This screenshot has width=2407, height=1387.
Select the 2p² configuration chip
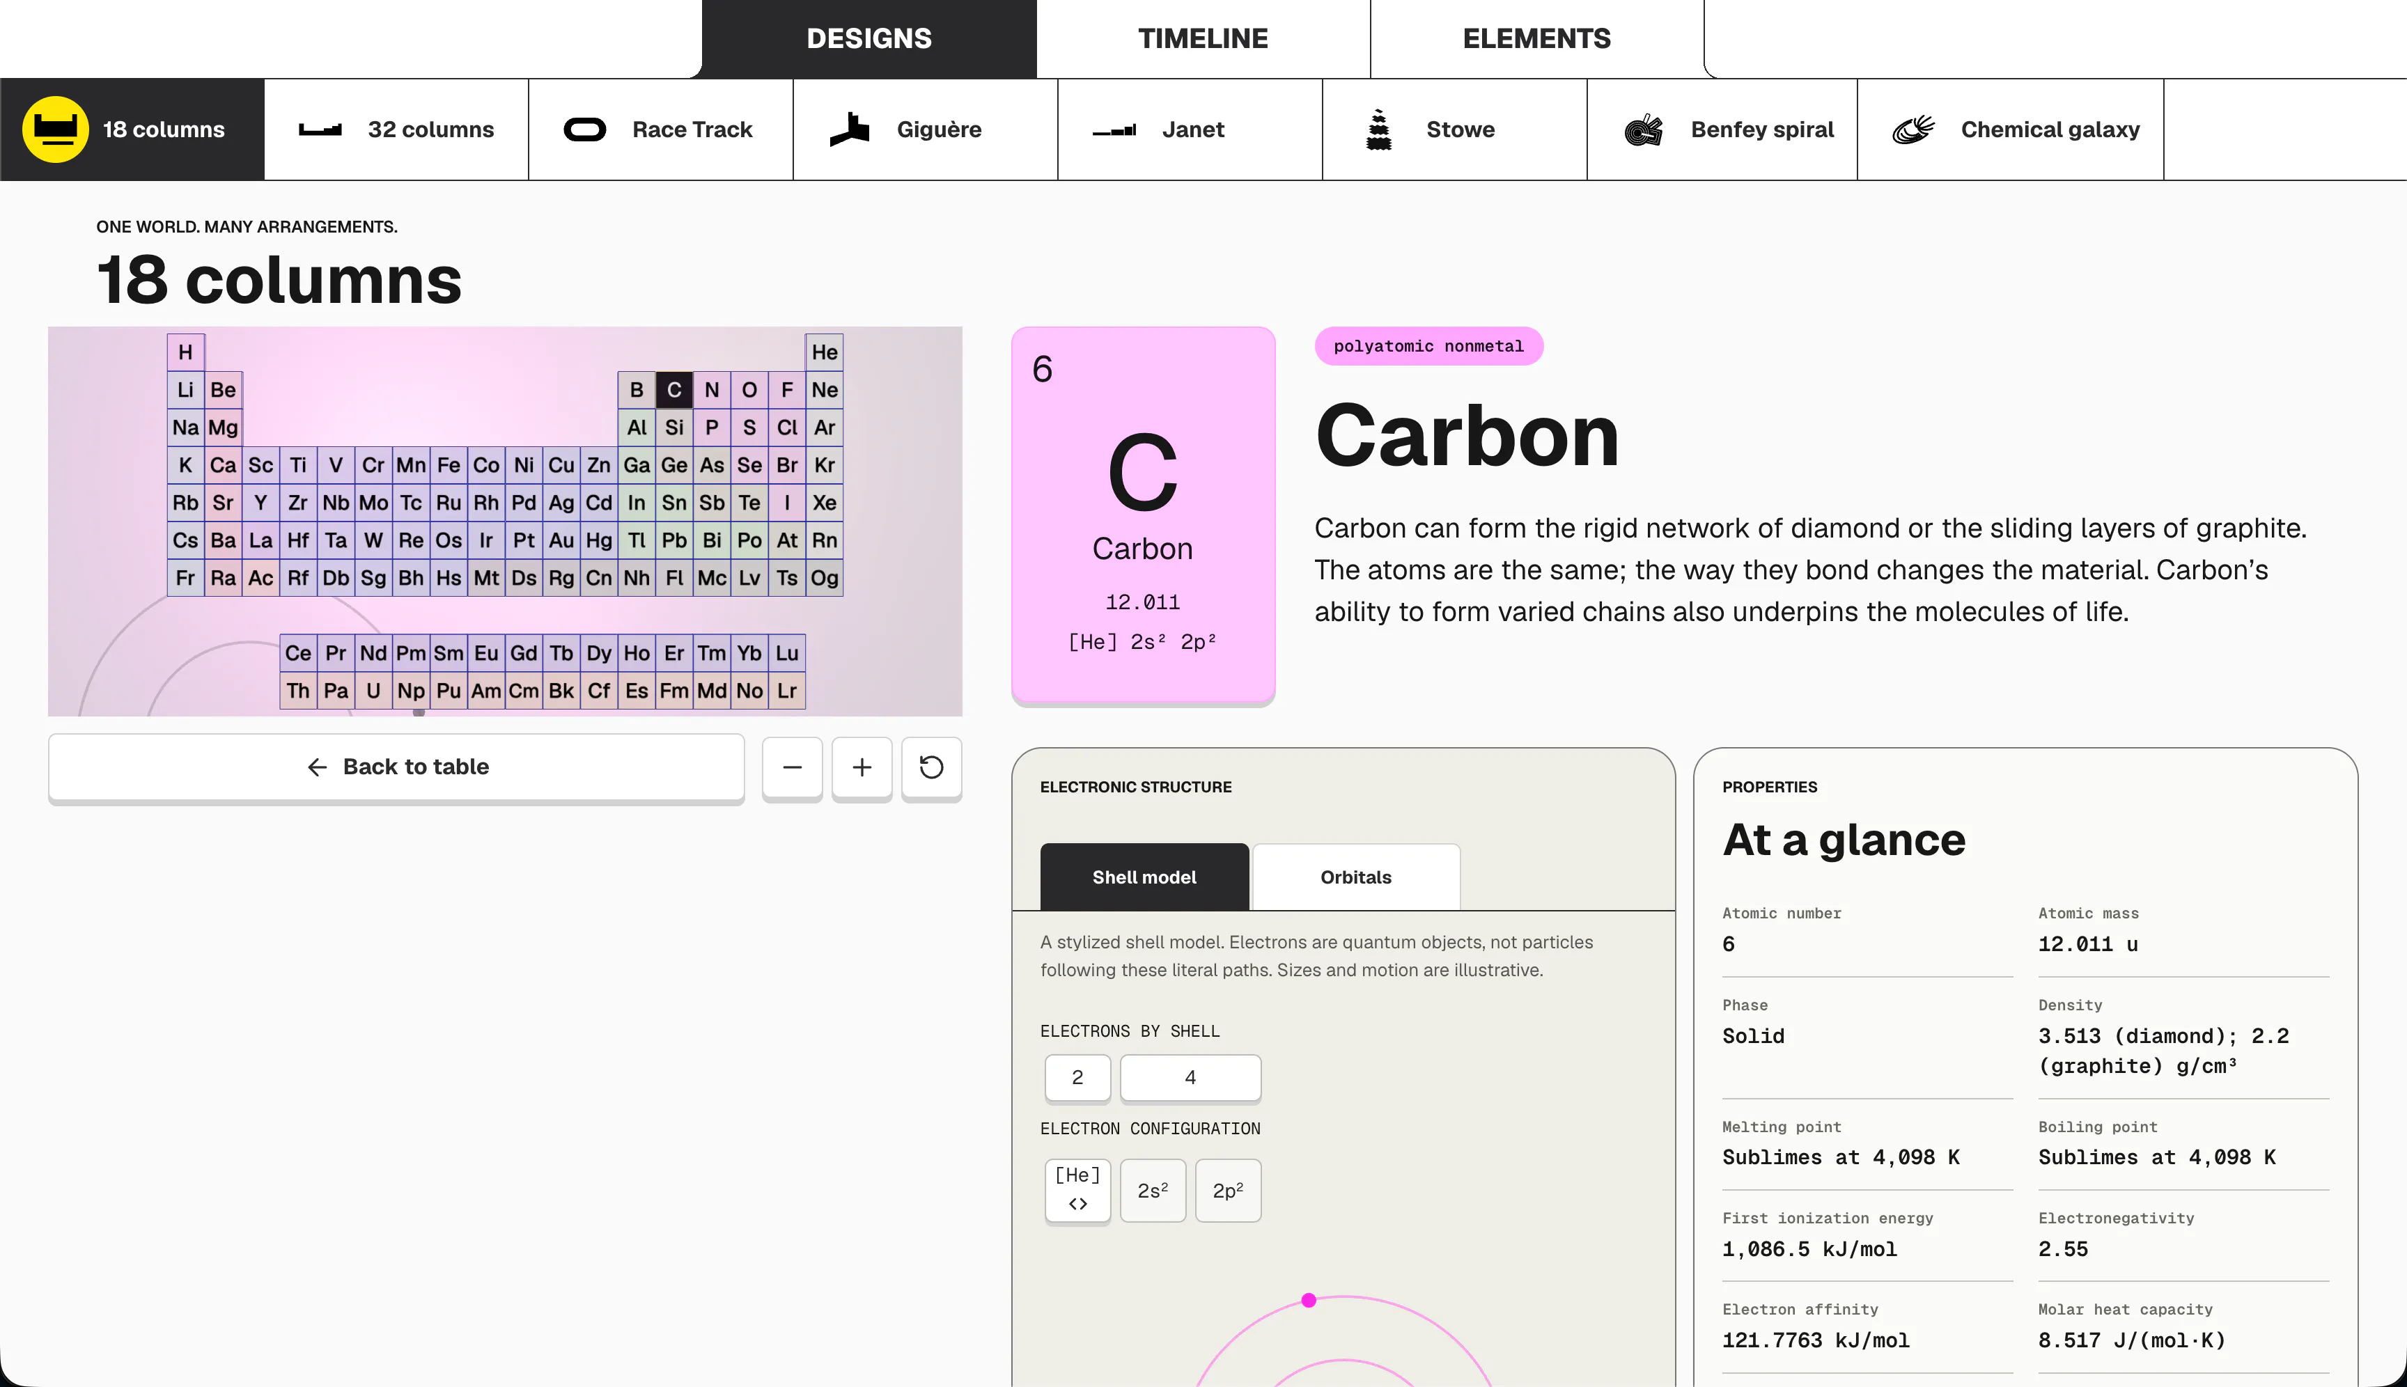point(1229,1191)
